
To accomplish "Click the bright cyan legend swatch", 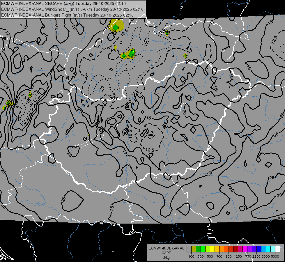I will point(268,249).
